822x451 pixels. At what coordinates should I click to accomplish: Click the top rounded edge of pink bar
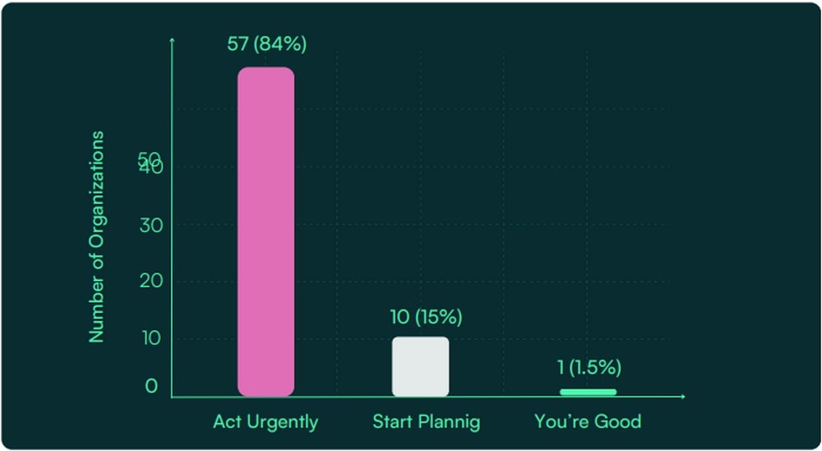(x=266, y=70)
